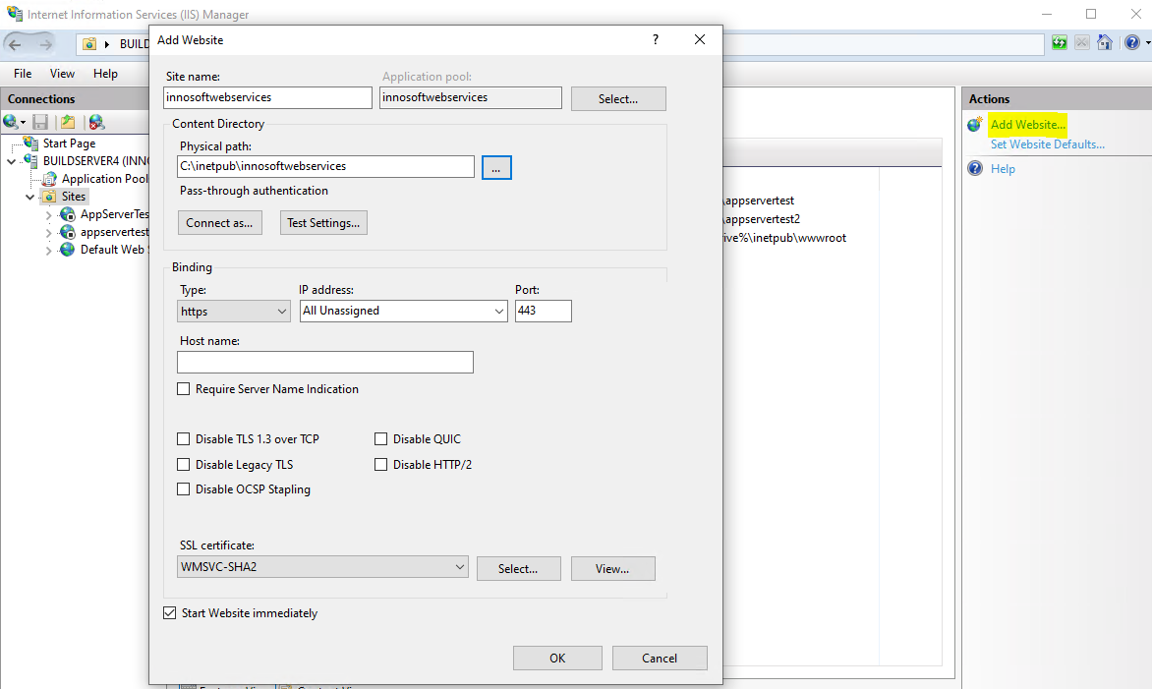
Task: Uncheck Start Website immediately
Action: pyautogui.click(x=170, y=613)
